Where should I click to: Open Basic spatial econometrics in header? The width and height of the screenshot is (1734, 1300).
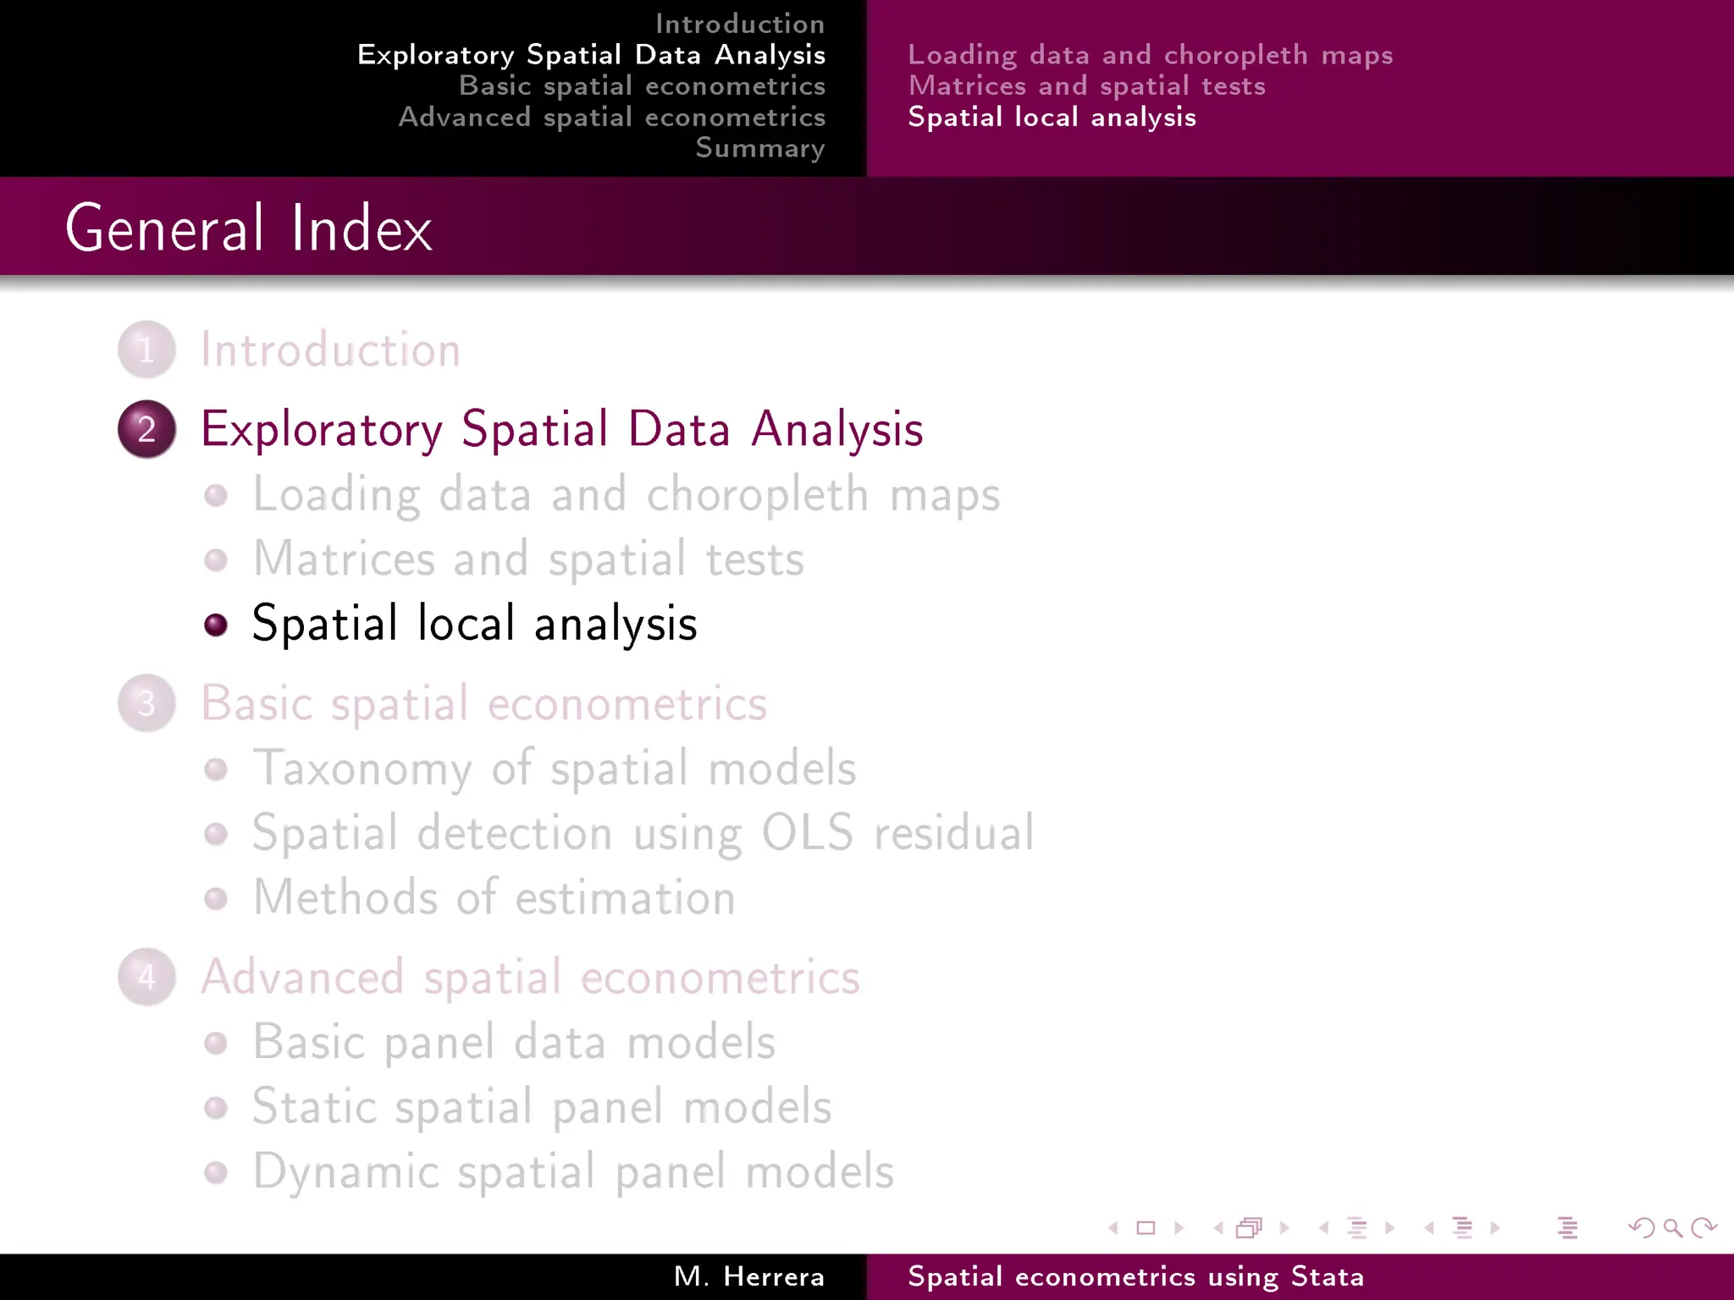[642, 85]
